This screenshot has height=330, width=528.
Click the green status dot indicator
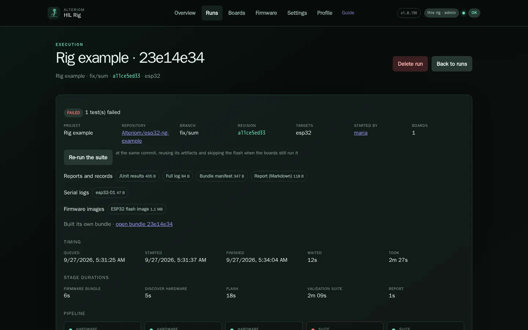[x=464, y=13]
